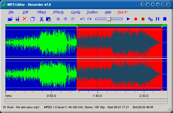Click the roll-up arrow title bar button
The width and height of the screenshot is (173, 113).
tap(153, 5)
